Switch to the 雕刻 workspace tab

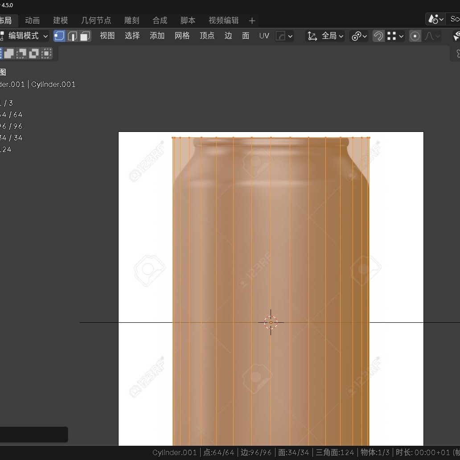pos(131,21)
